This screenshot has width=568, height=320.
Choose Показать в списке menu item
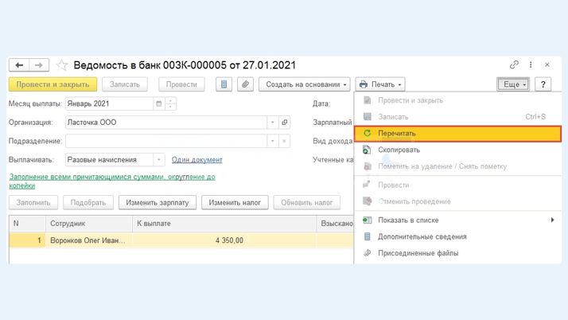458,220
